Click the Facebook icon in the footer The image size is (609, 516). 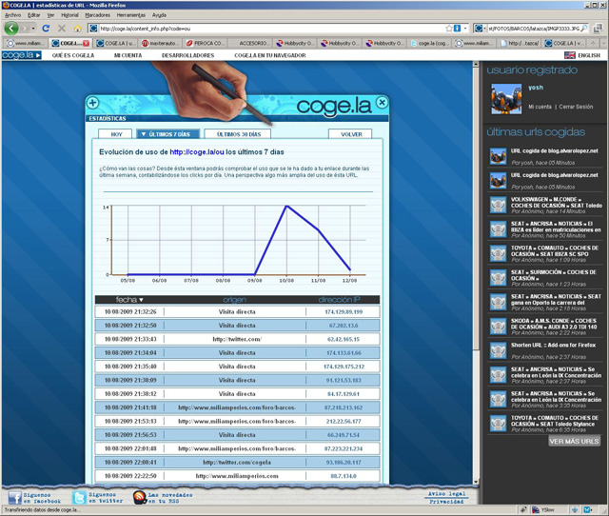tap(16, 497)
